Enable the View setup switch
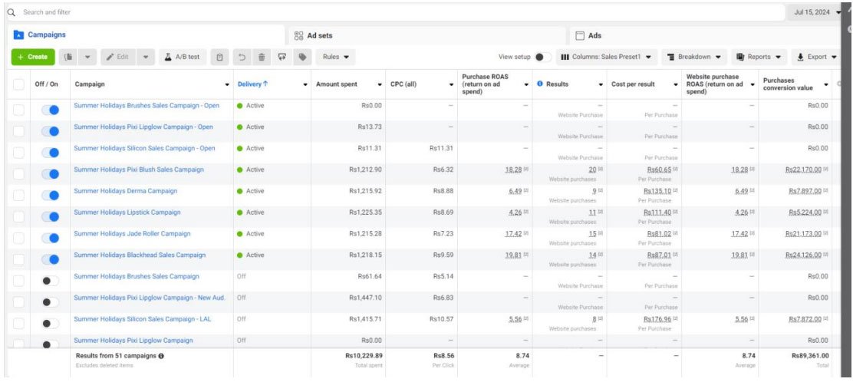Screen dimensions: 853x382 pos(542,57)
